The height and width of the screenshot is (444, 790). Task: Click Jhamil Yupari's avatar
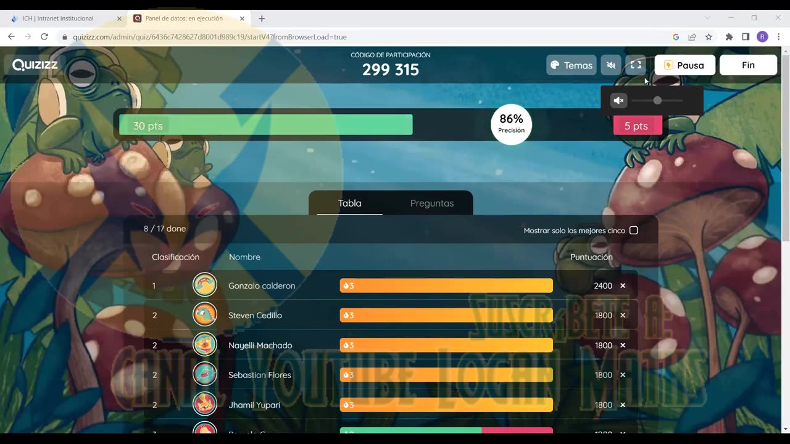[x=205, y=405]
